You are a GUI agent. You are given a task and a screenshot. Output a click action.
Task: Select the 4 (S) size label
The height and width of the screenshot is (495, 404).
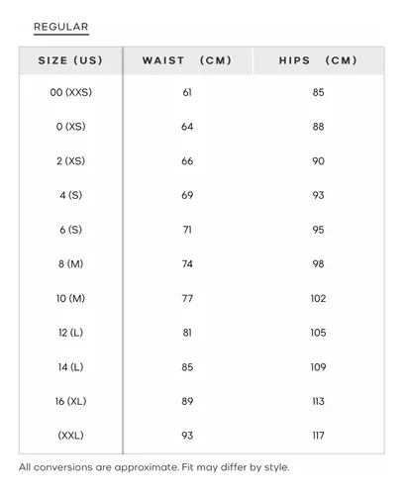click(x=70, y=195)
